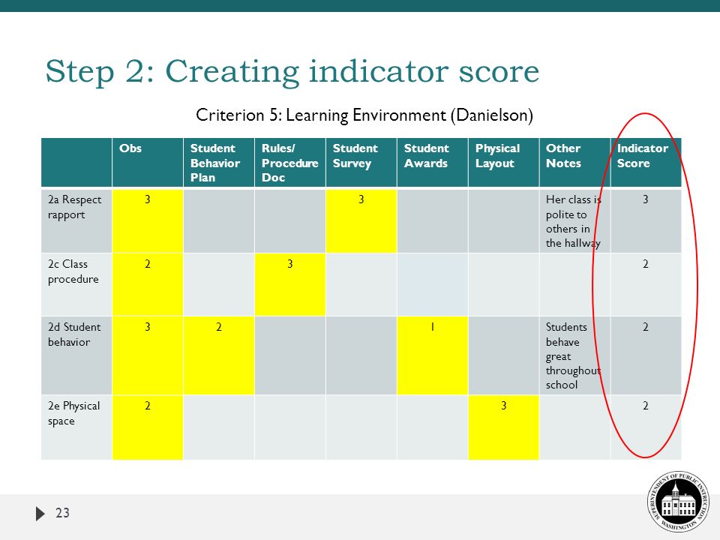
Task: Click the 'Other Notes' column header
Action: click(x=574, y=163)
